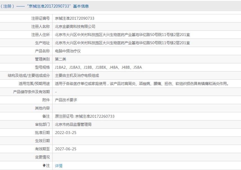This screenshot has width=241, height=170.
Task: Click the 批准日期 label
Action: tap(42, 133)
